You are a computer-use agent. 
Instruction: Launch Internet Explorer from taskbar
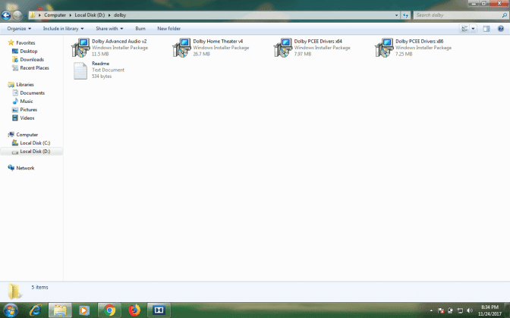(x=35, y=310)
